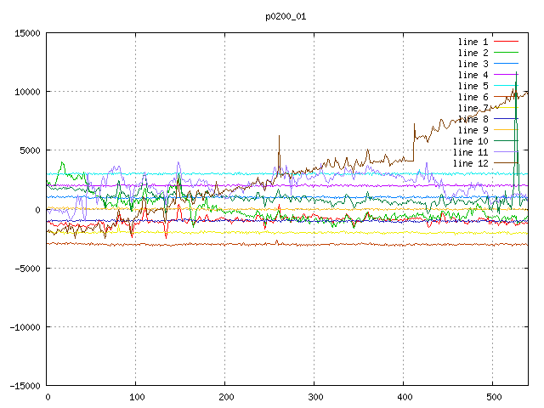
Task: Select the 'line 10' legend entry
Action: click(x=470, y=141)
